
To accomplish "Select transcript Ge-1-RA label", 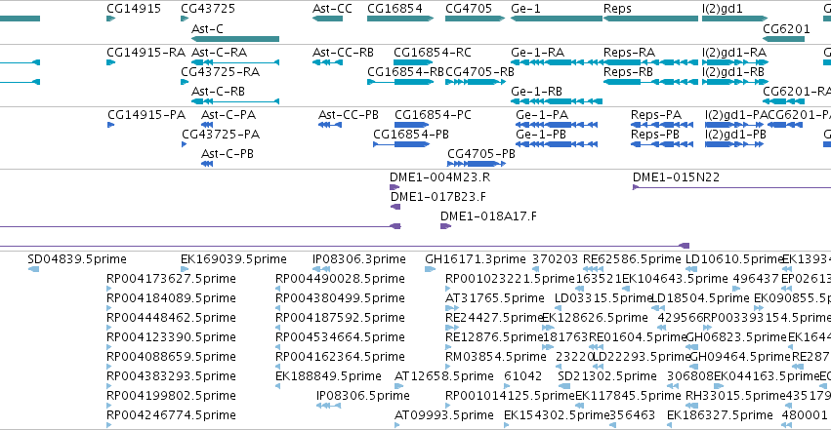I will click(x=537, y=53).
